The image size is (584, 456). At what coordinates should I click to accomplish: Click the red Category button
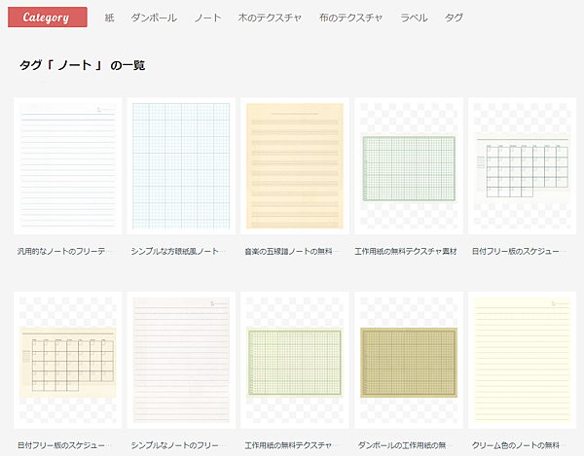48,18
